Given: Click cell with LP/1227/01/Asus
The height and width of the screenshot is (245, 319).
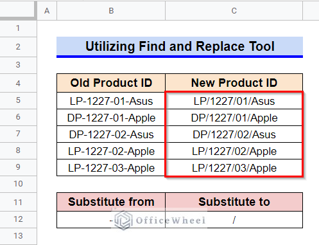Looking at the screenshot, I should point(234,101).
